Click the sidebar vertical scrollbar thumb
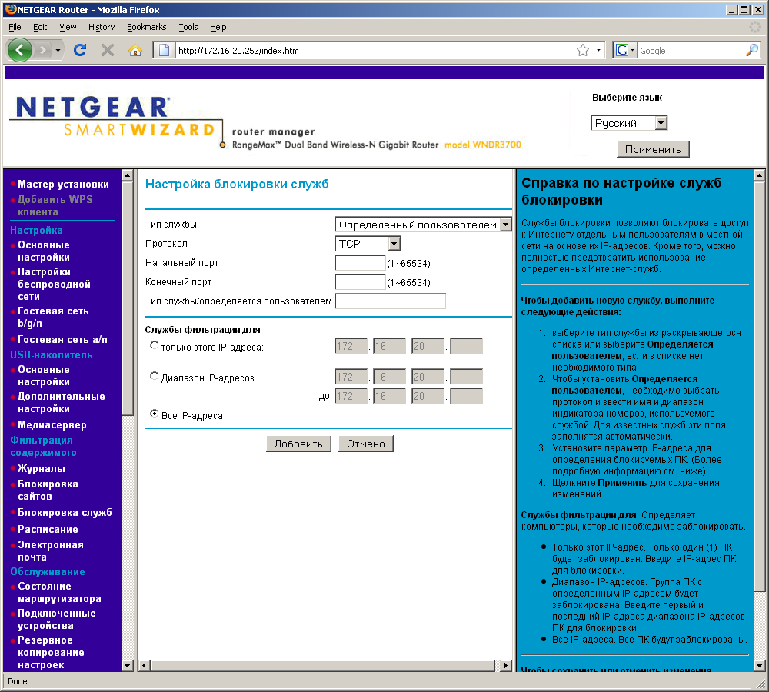 click(x=128, y=298)
